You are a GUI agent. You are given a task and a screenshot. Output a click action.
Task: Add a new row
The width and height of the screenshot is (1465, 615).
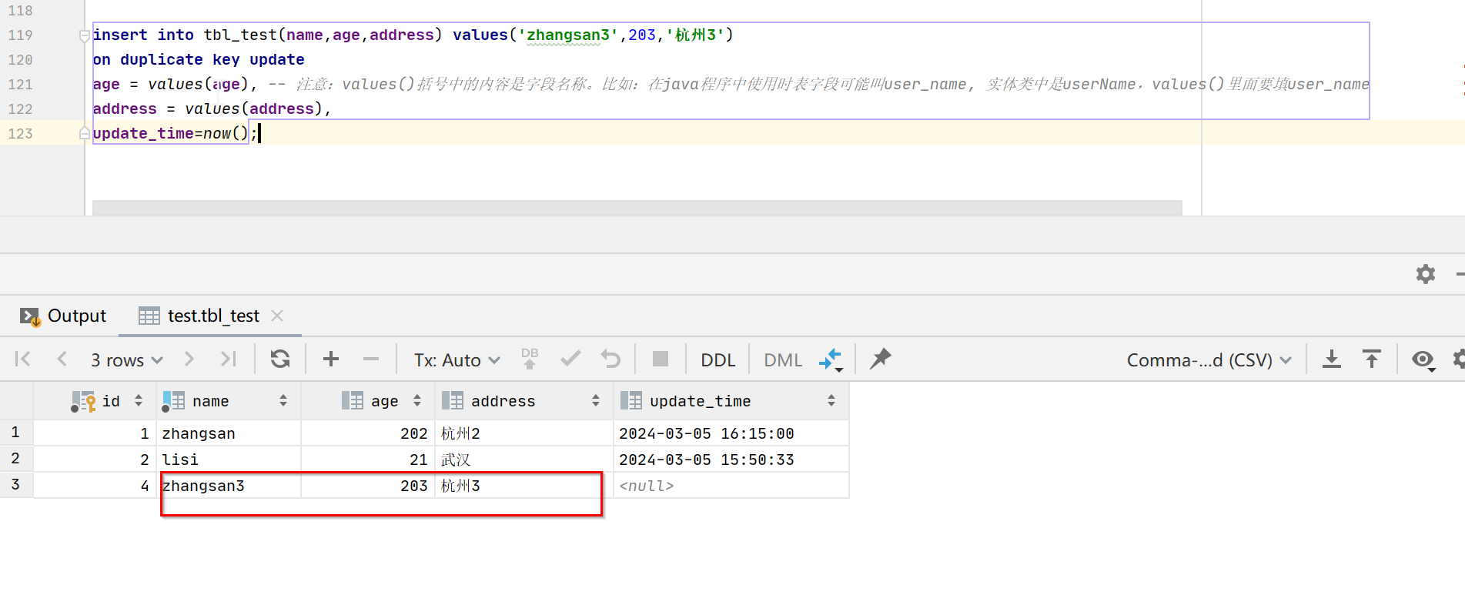pyautogui.click(x=331, y=359)
